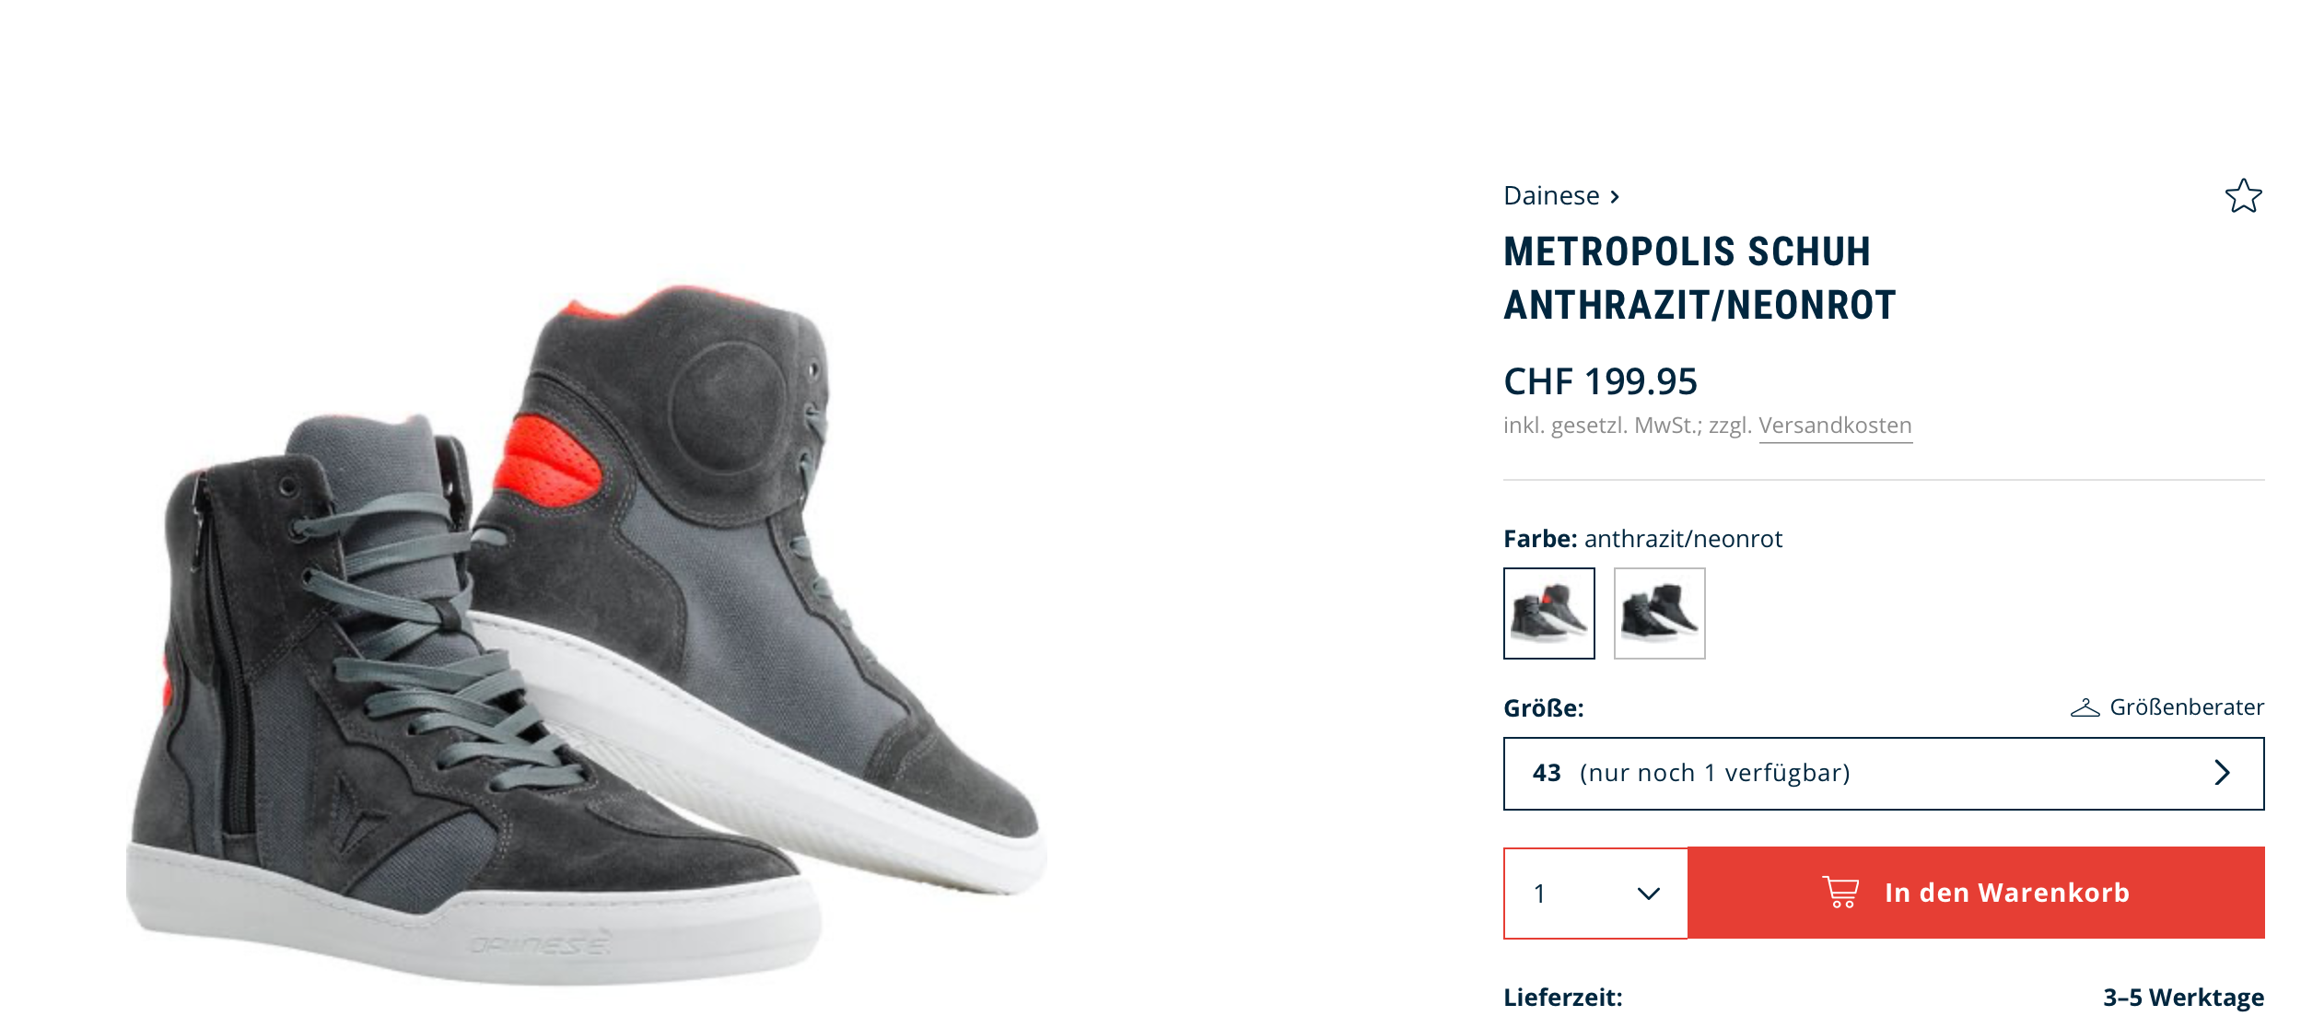Open the Größenberater size guide link

(2186, 707)
